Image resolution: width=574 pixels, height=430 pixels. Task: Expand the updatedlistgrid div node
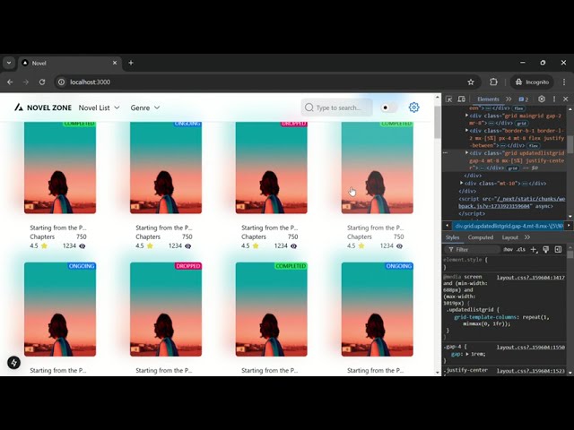click(466, 153)
